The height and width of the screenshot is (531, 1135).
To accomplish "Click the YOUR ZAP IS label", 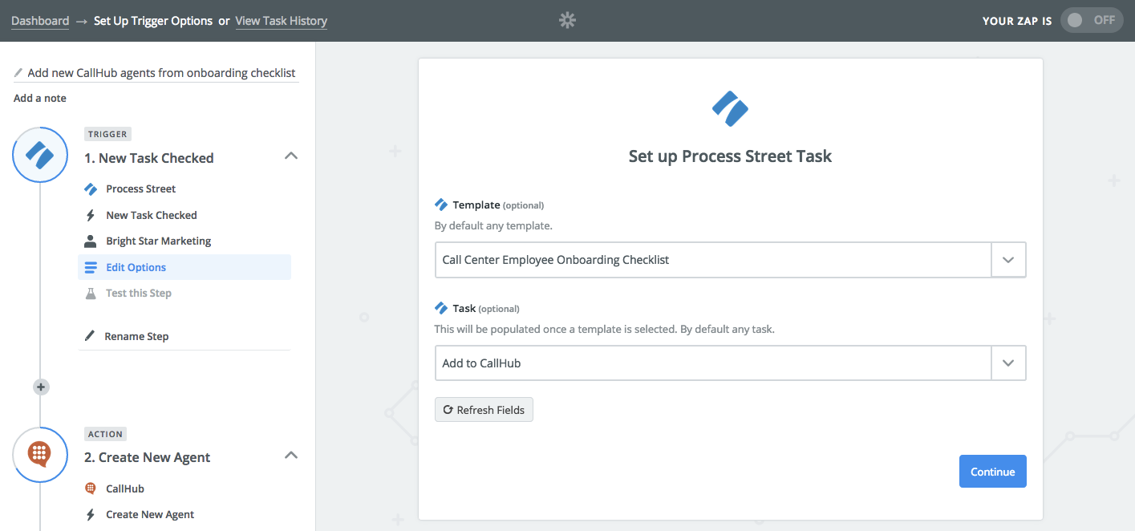I will (x=1017, y=21).
